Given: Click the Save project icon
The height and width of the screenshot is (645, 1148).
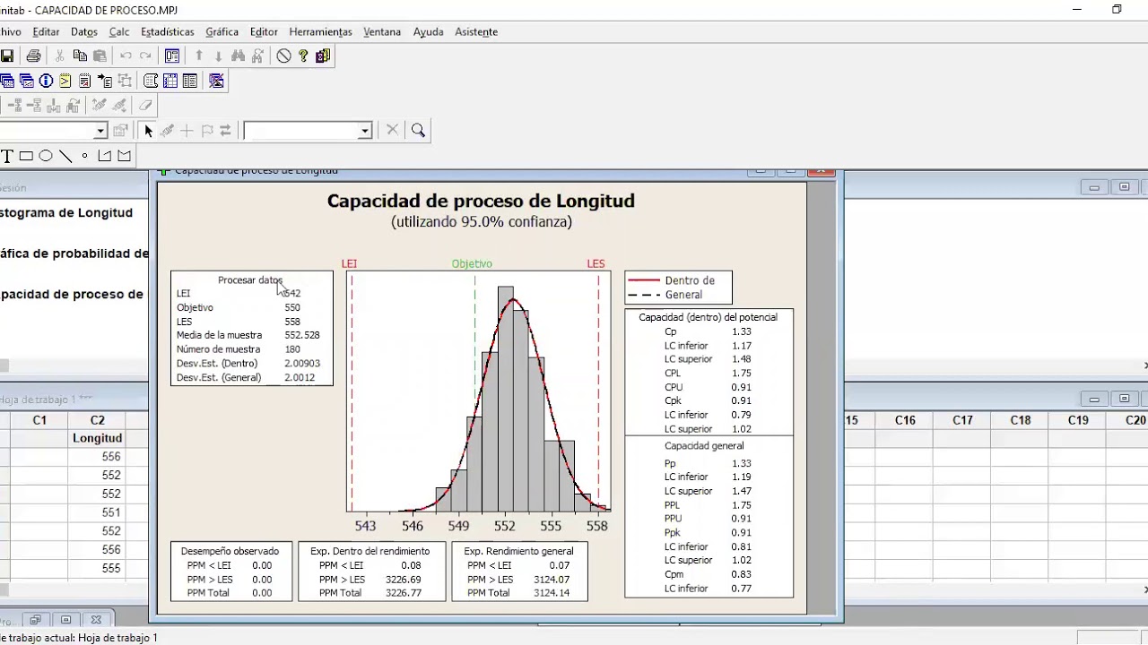Looking at the screenshot, I should point(6,56).
